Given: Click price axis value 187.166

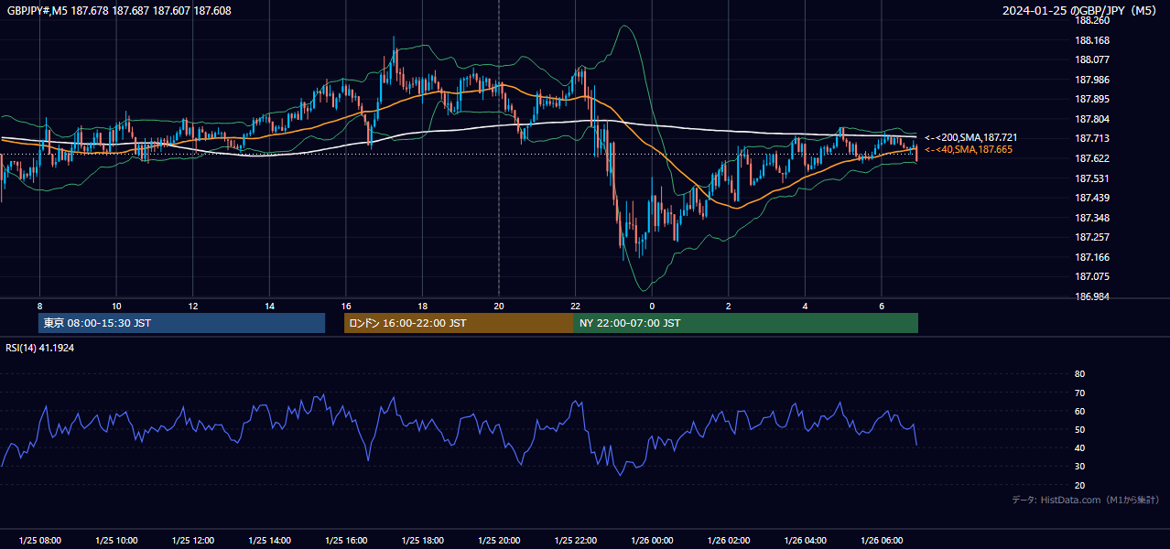Looking at the screenshot, I should point(1092,257).
